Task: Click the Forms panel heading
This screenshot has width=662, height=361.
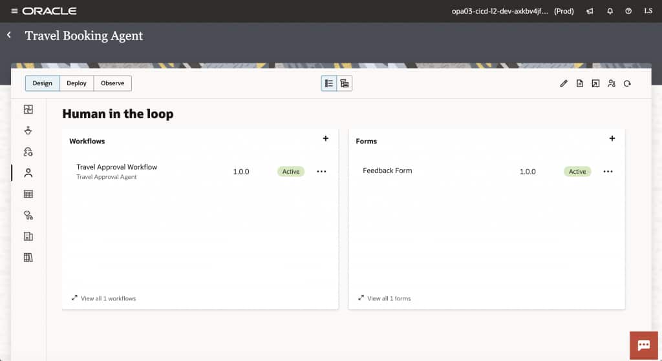Action: click(x=366, y=141)
